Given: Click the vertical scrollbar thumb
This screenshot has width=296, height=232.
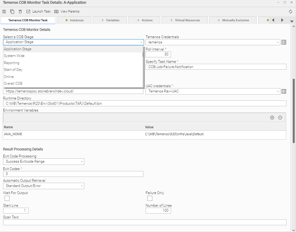Looking at the screenshot, I should click(294, 111).
